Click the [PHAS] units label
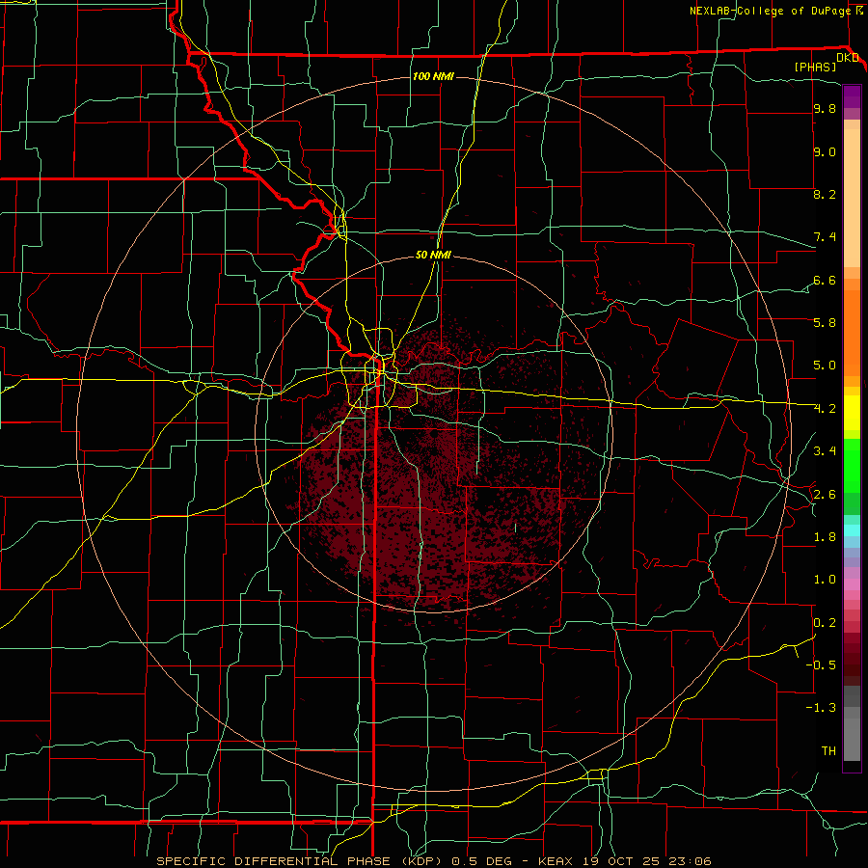The width and height of the screenshot is (868, 868). tap(815, 68)
